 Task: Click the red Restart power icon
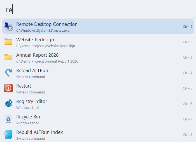tap(8, 88)
